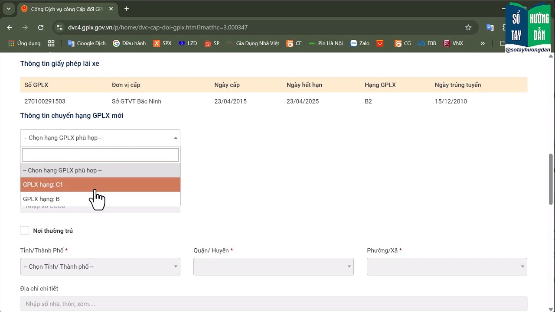Open the Pin Hà Nội bookmark
This screenshot has height=312, width=555.
tap(326, 43)
